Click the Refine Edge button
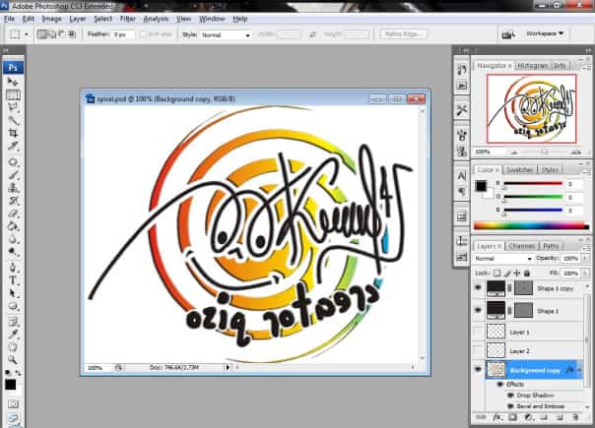595x428 pixels. 405,34
